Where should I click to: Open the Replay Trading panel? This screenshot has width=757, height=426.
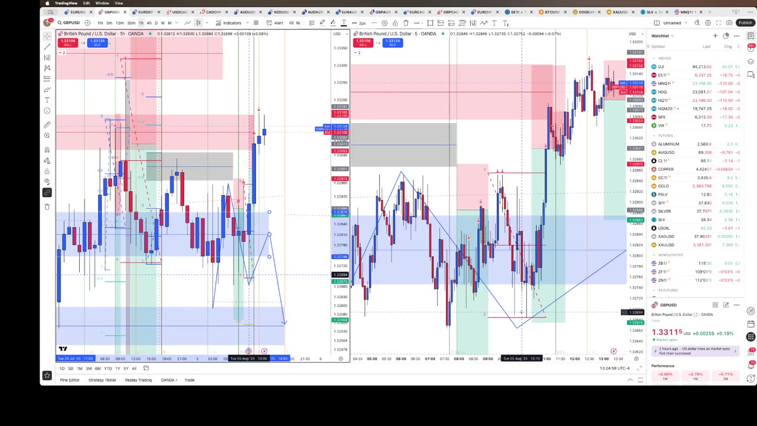pos(138,380)
